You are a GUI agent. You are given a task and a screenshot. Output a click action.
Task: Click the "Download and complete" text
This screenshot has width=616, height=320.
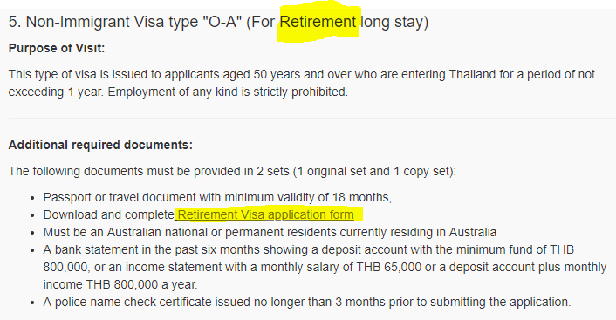pyautogui.click(x=108, y=214)
